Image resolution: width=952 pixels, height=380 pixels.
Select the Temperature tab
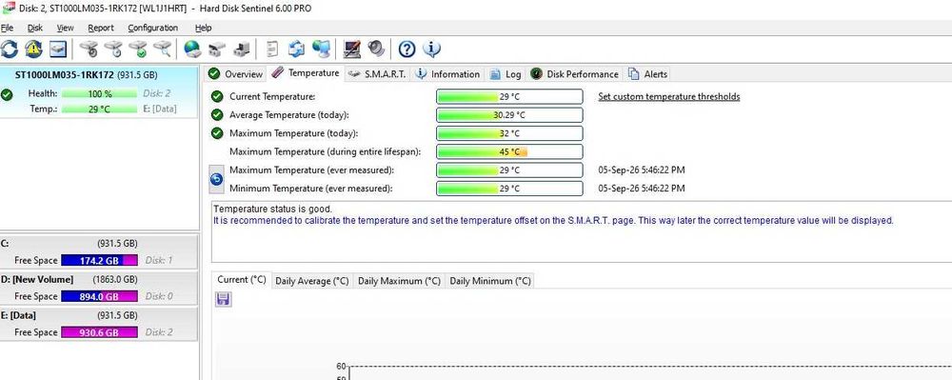click(306, 72)
